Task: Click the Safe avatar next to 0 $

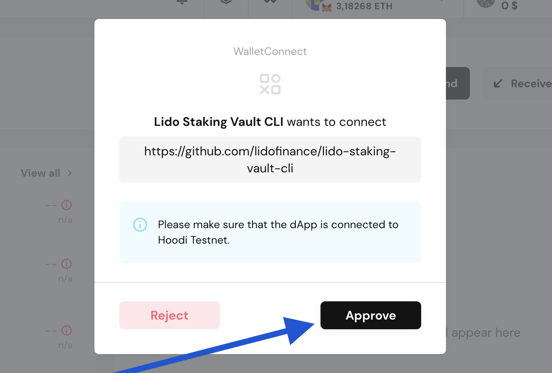Action: tap(486, 3)
